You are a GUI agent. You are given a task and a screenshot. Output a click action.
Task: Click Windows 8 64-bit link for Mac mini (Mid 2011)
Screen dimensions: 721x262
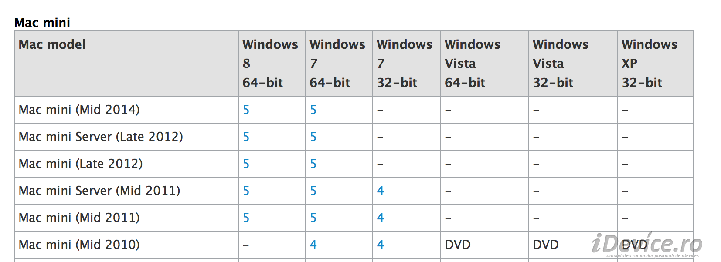point(246,218)
